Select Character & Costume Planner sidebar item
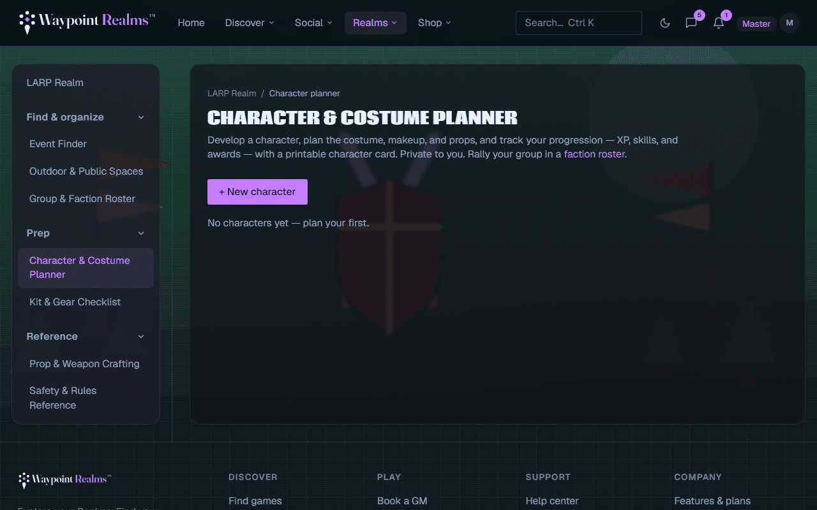The width and height of the screenshot is (817, 510). (86, 268)
